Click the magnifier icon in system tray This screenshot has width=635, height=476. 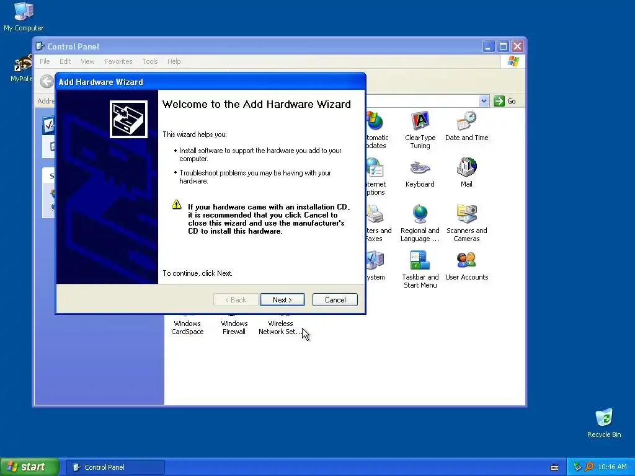[589, 467]
